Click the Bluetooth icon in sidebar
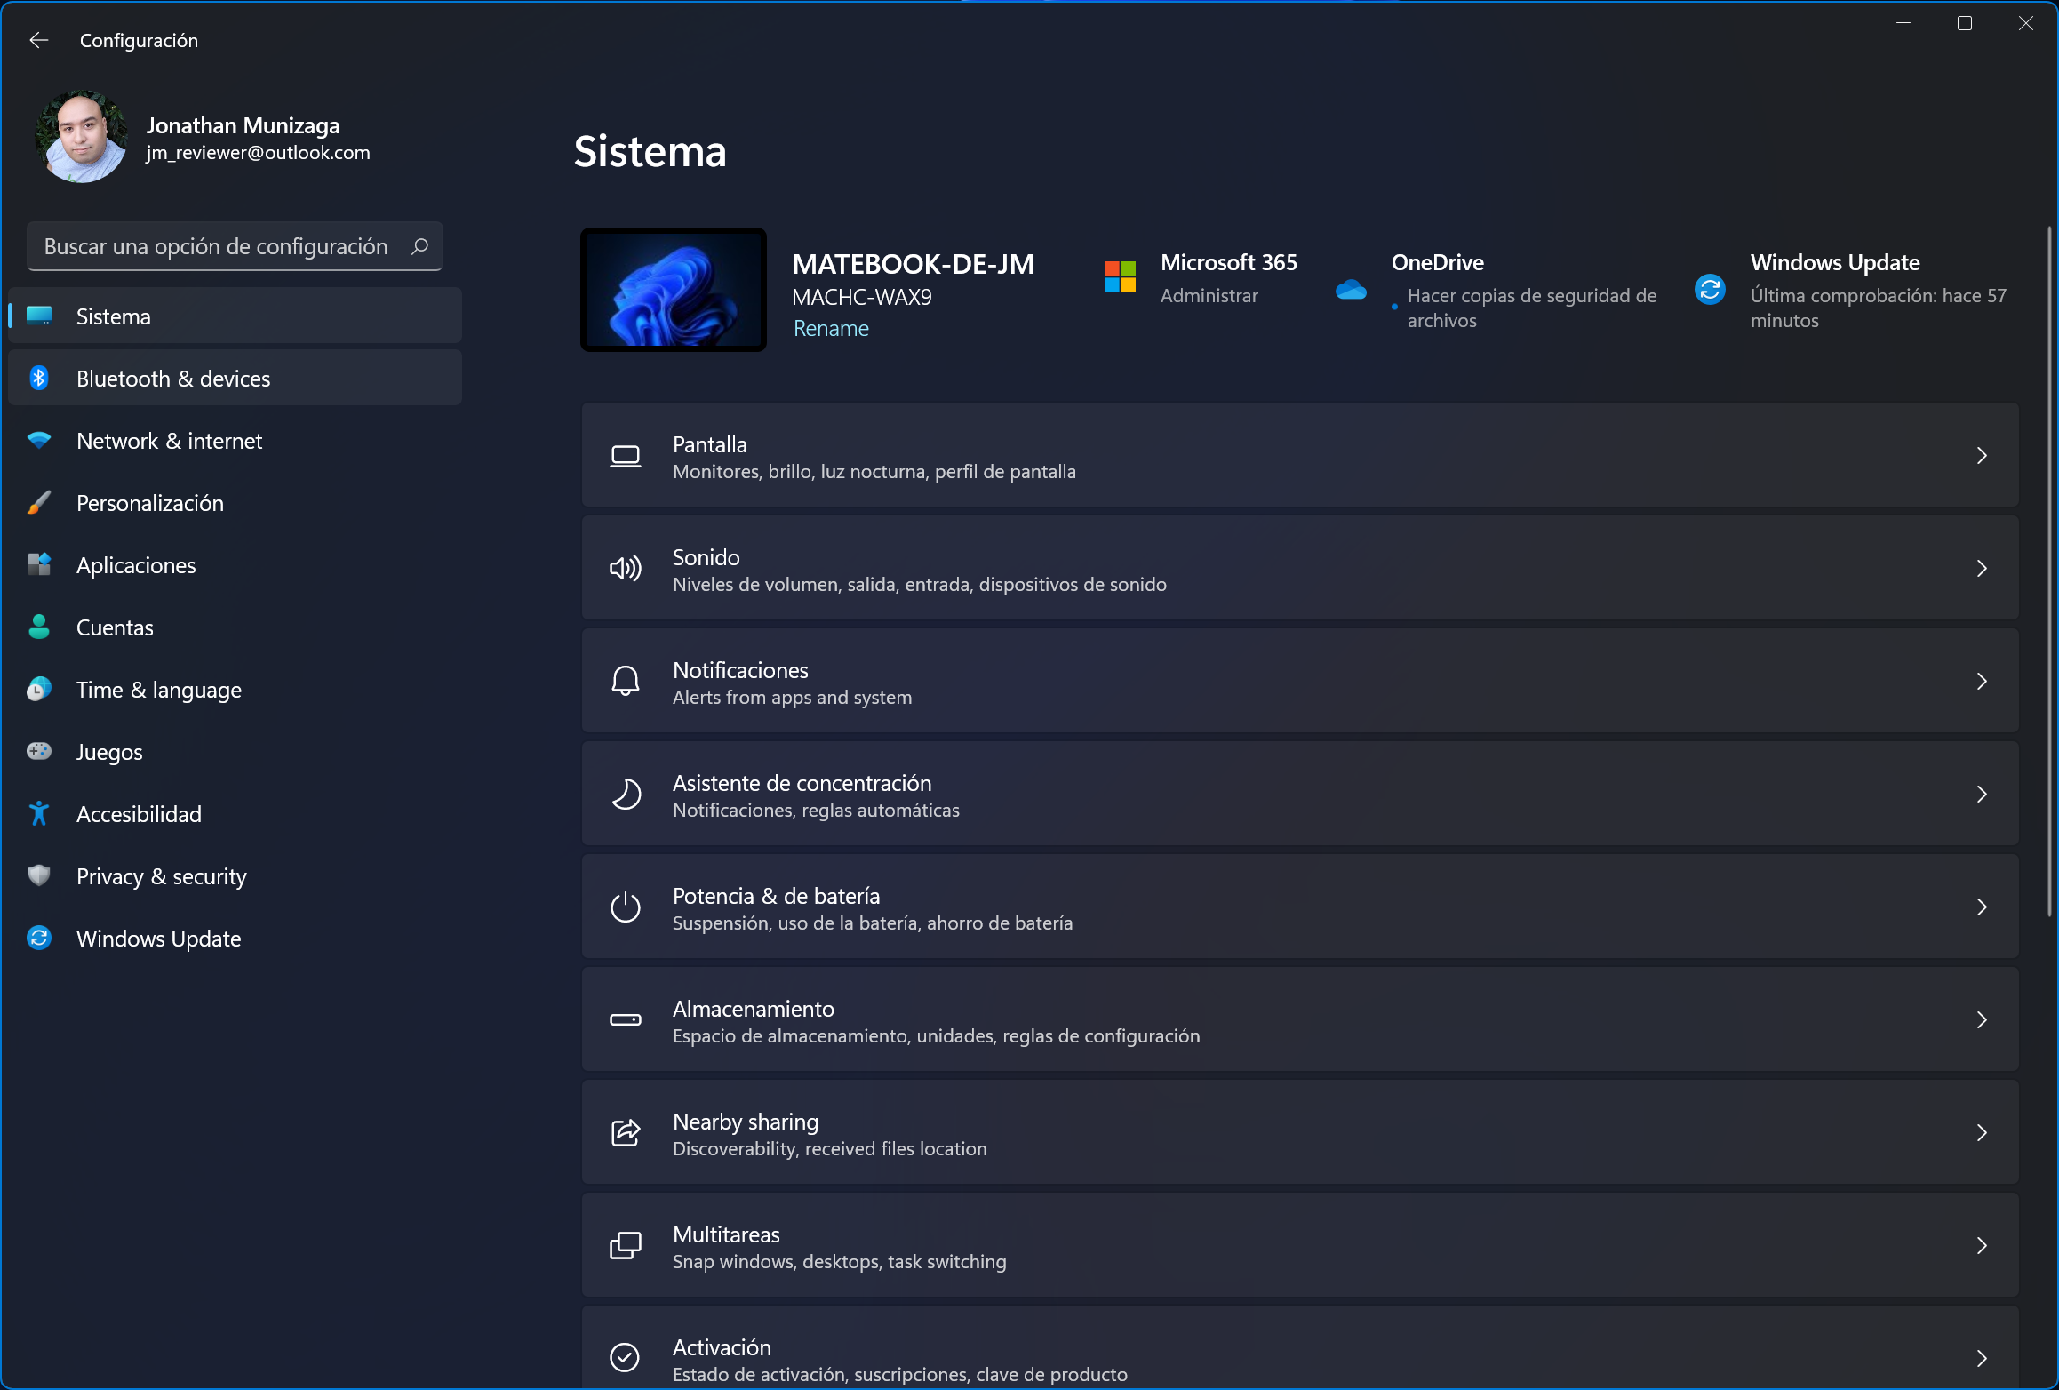 click(39, 379)
